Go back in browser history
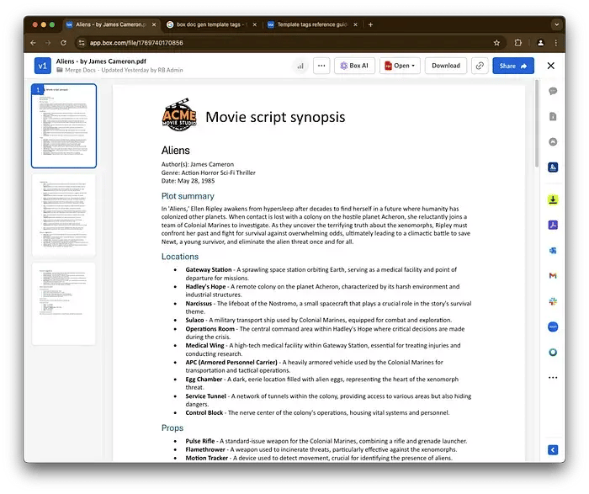Viewport: 589px width, 494px height. point(33,43)
